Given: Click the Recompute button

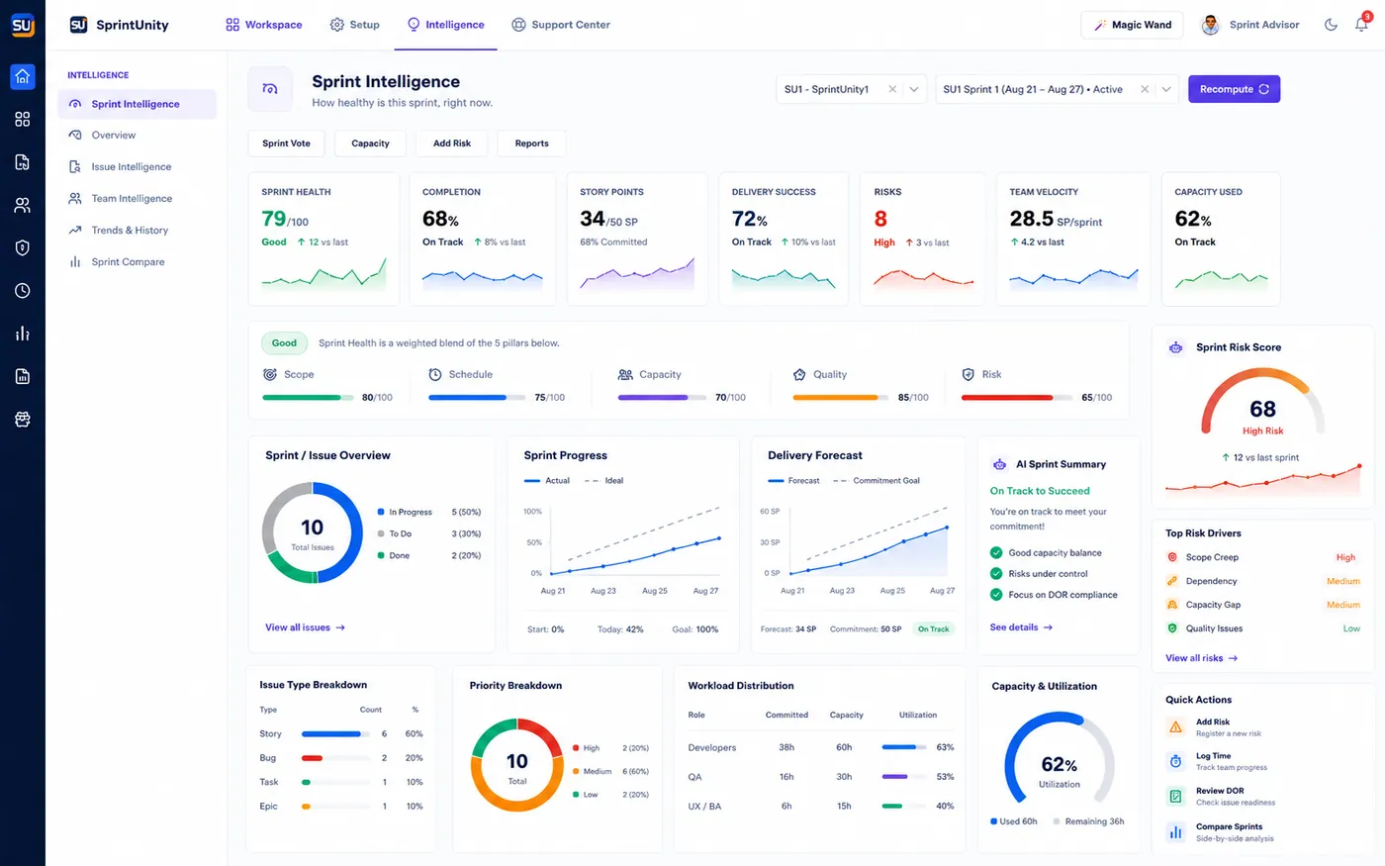Looking at the screenshot, I should pyautogui.click(x=1234, y=89).
